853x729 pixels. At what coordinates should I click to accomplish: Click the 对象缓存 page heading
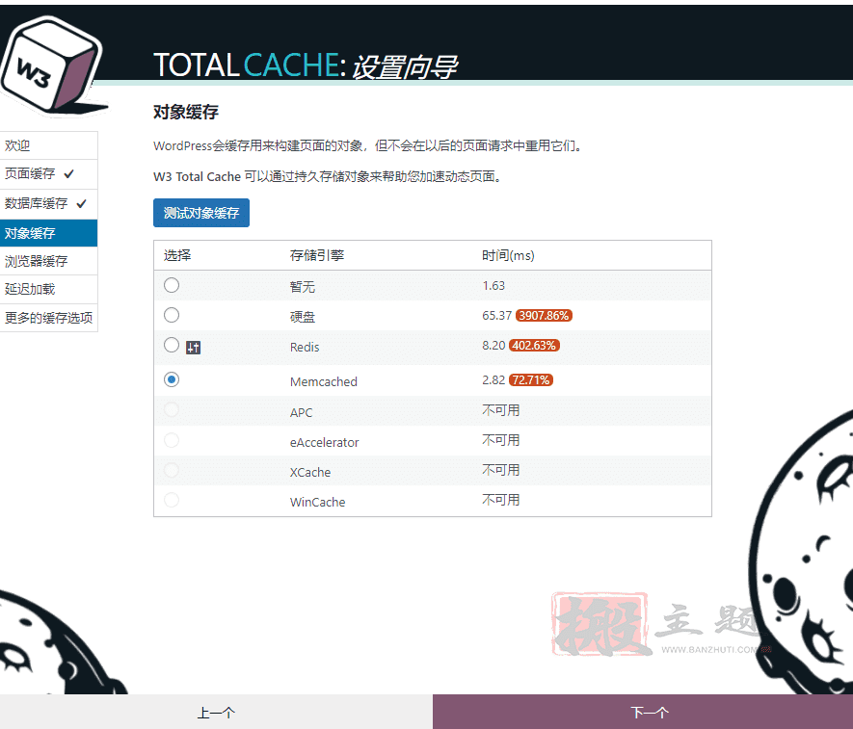tap(186, 112)
